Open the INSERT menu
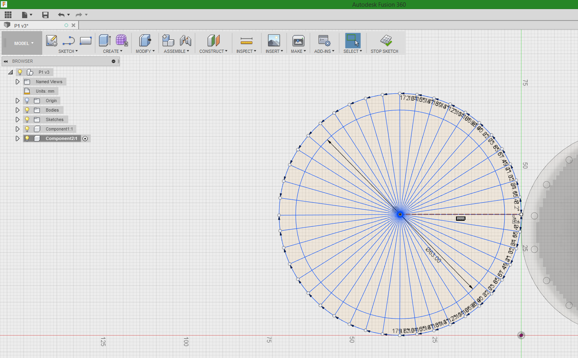 click(x=274, y=51)
